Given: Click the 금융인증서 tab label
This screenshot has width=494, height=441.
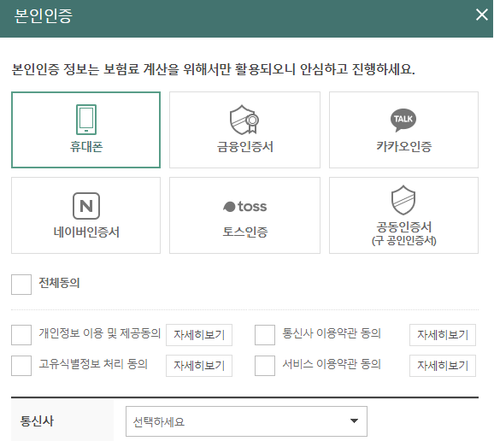Looking at the screenshot, I should (244, 147).
